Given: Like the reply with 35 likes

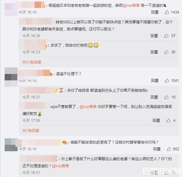Looking at the screenshot, I should (166, 52).
